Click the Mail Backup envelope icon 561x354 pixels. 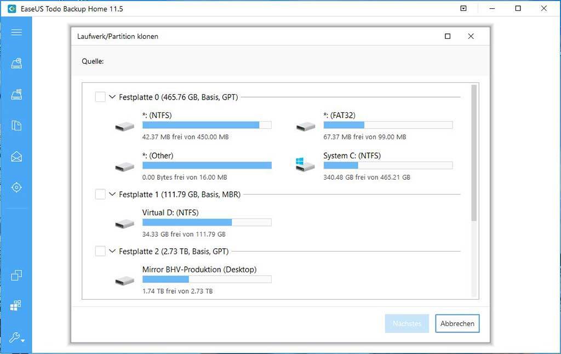tap(16, 156)
